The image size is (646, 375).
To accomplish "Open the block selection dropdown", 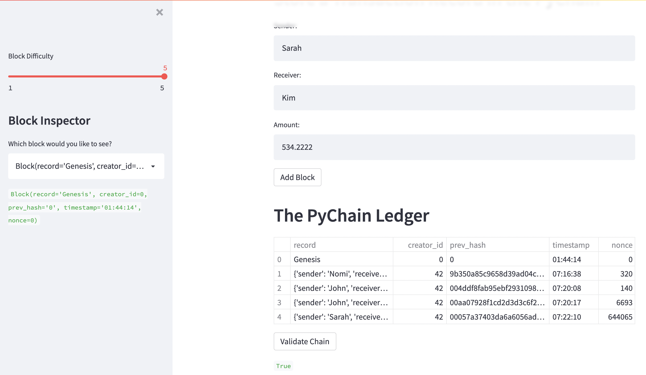I will (86, 166).
